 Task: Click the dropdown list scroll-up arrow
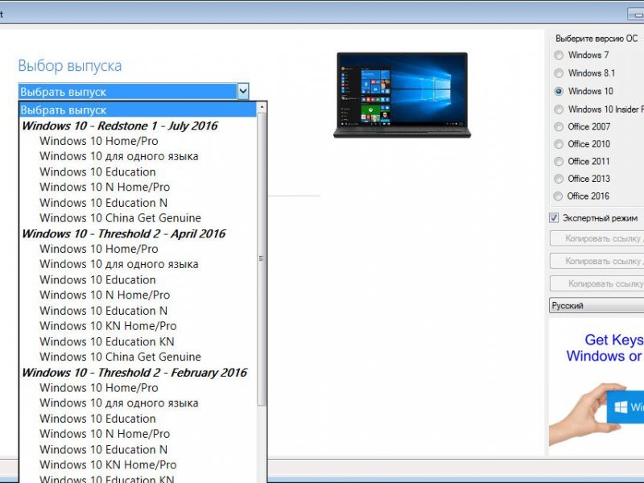pyautogui.click(x=261, y=107)
